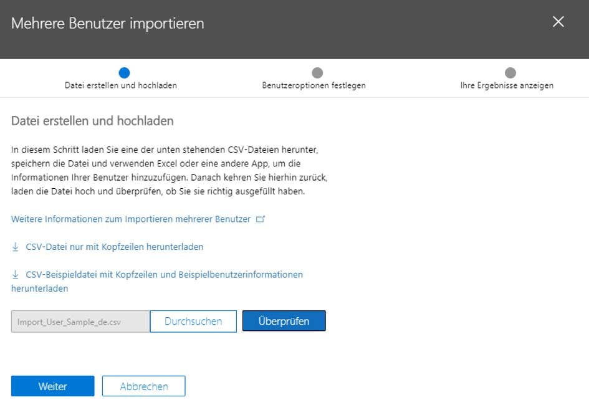Open 'Weitere Informationen zum Importieren mehrerer Benutzer' link
589x420 pixels.
[x=131, y=219]
